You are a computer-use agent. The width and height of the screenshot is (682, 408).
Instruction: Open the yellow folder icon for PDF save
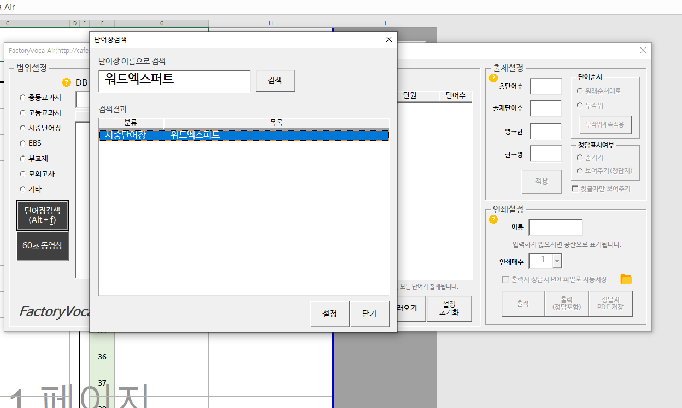click(x=626, y=279)
